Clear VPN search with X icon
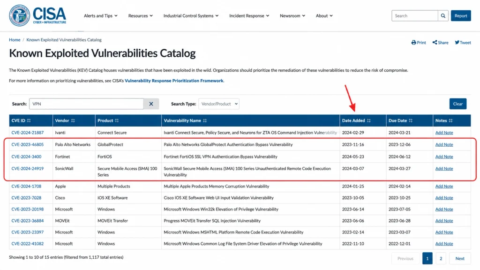 point(151,104)
